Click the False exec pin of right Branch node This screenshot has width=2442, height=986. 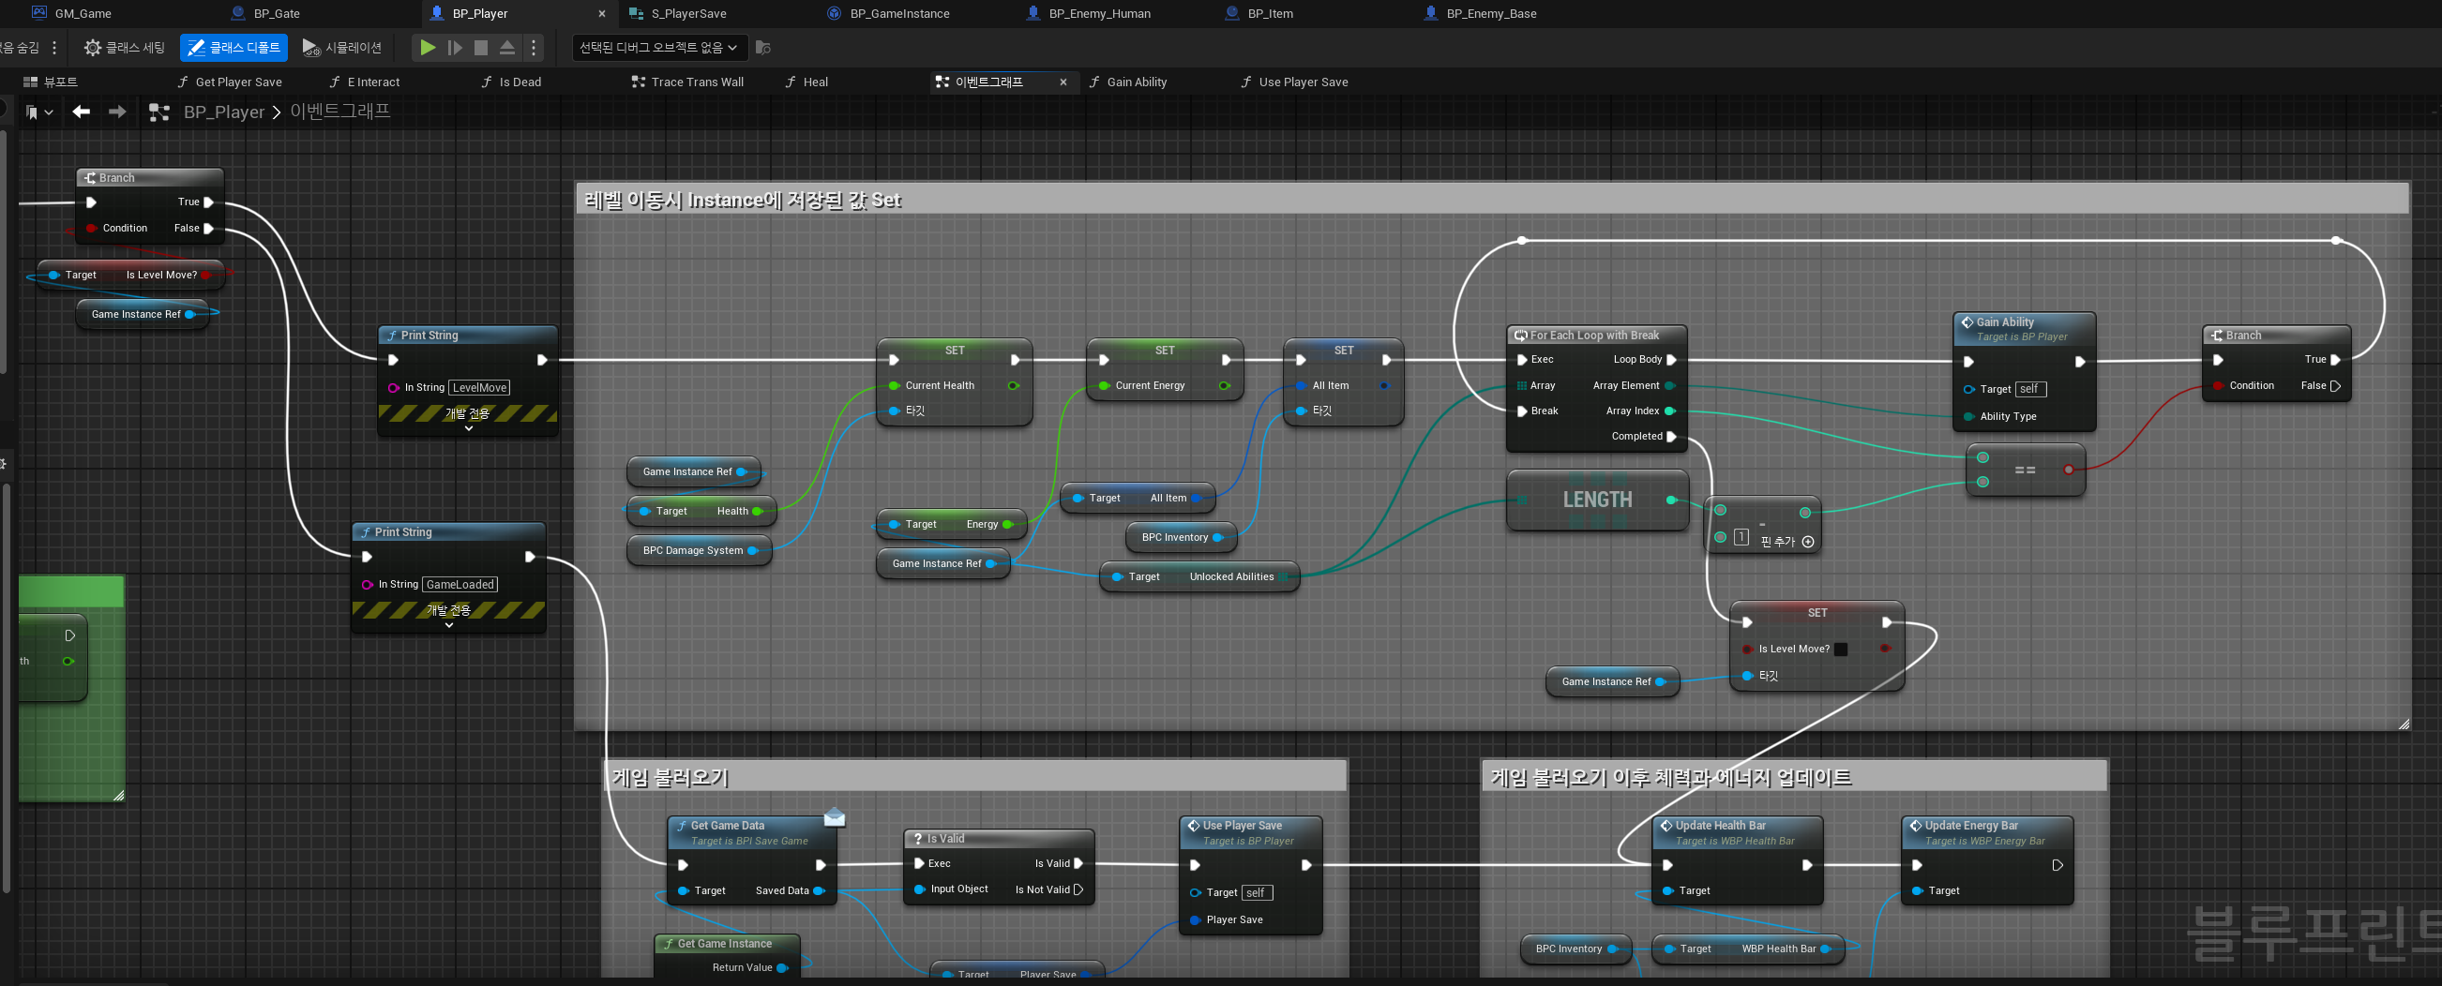coord(2336,385)
